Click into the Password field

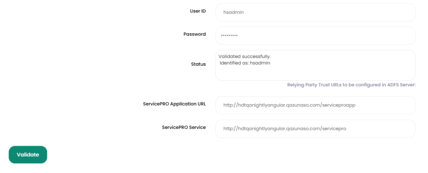(x=315, y=35)
